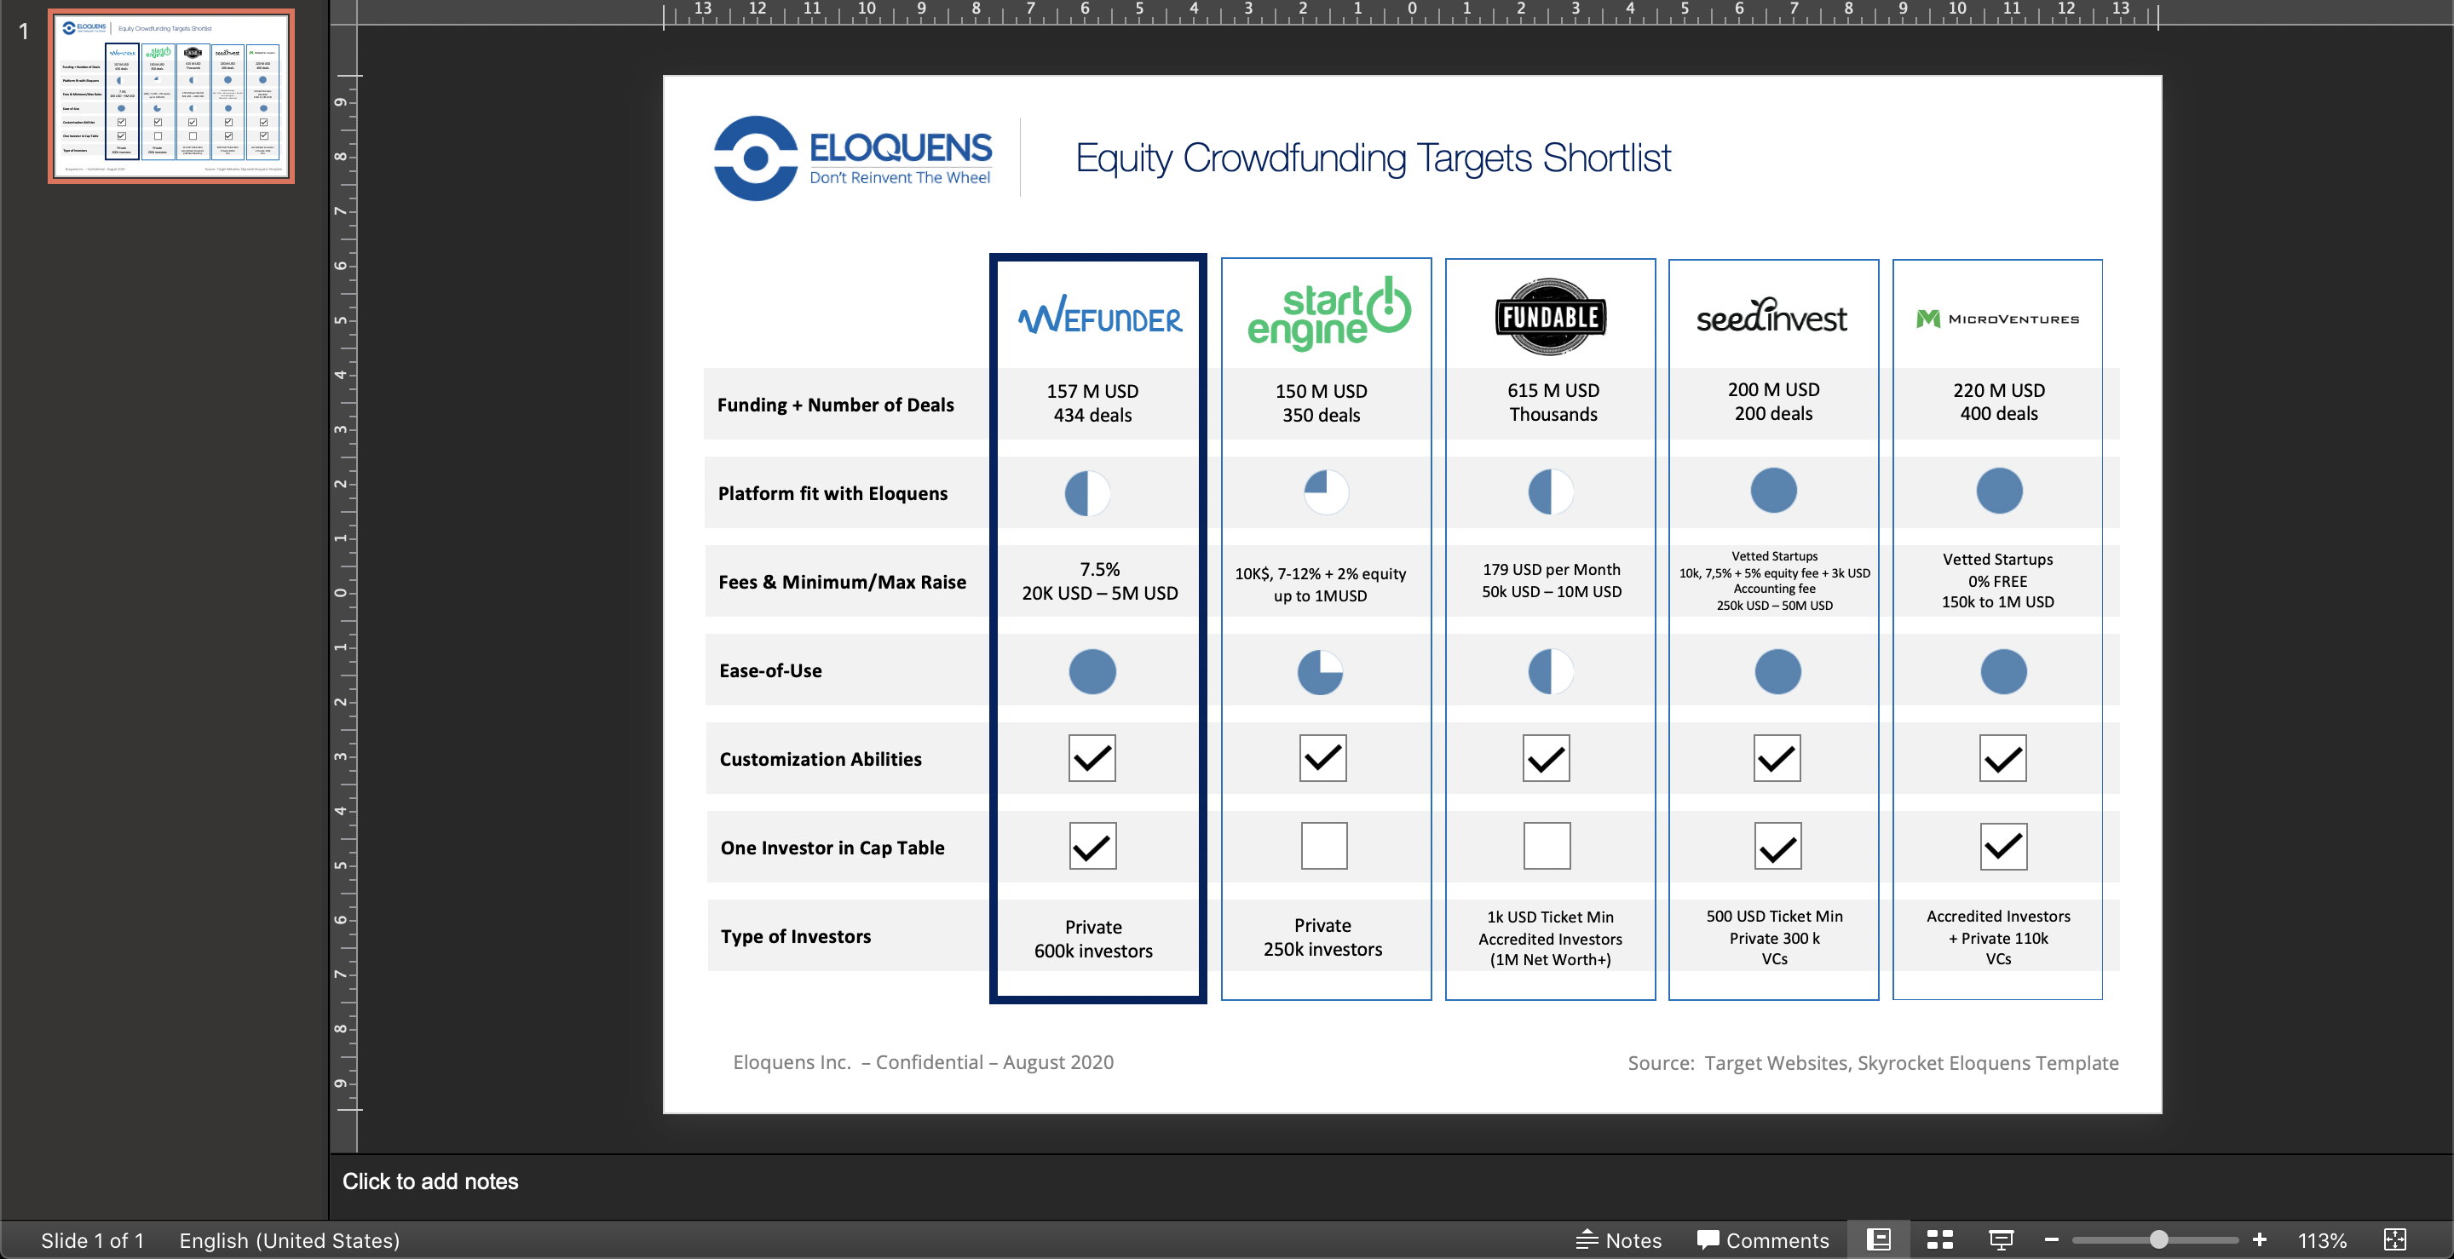Zoom in with the plus icon

(x=2259, y=1239)
